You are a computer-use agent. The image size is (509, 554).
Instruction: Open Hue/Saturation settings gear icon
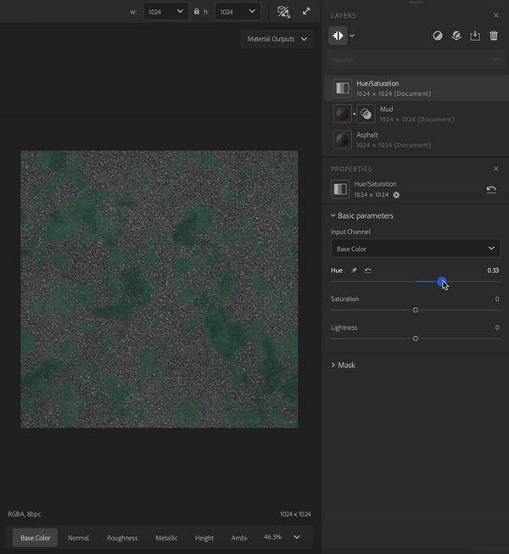pos(396,195)
